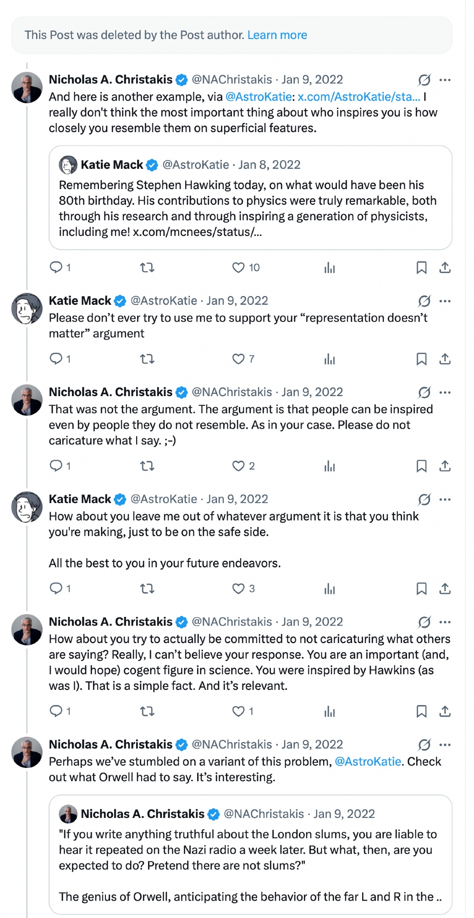The width and height of the screenshot is (474, 918).
Task: Like the post with 10 likes
Action: pyautogui.click(x=238, y=267)
